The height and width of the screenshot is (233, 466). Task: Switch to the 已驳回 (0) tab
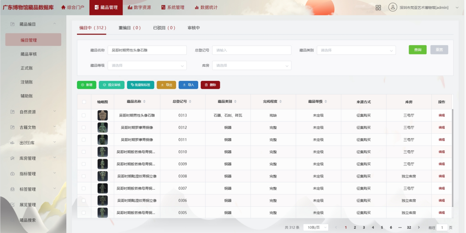coord(164,28)
